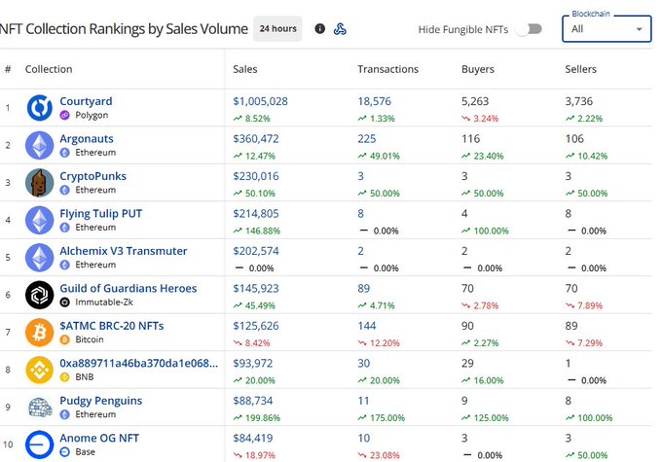This screenshot has width=662, height=462.
Task: Click the Alchemix V3 Transmuter Ethereum logo
Action: point(39,258)
